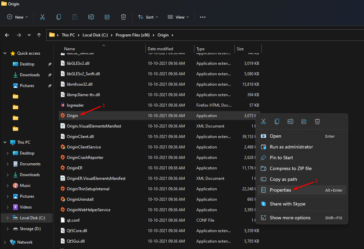The image size is (364, 249).
Task: Click the Origin application file icon
Action: [x=63, y=115]
